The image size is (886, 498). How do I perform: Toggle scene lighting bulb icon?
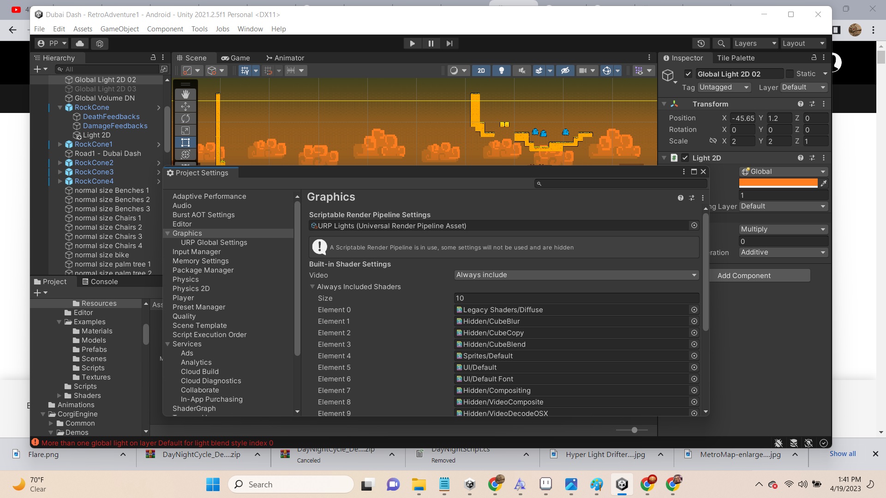[x=502, y=71]
